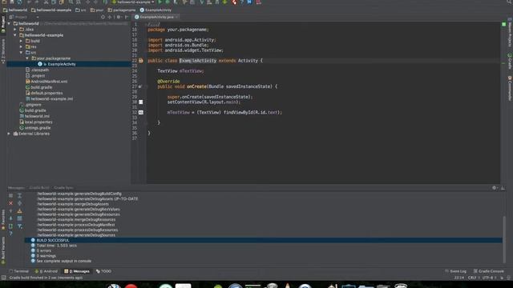The height and width of the screenshot is (288, 513).
Task: Click override gutter icon on line 27
Action: [140, 86]
